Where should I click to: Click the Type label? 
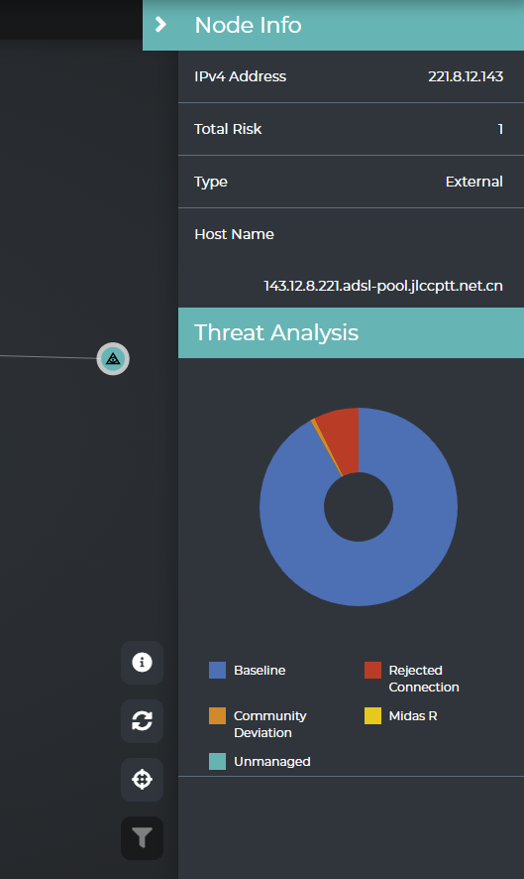pos(211,183)
